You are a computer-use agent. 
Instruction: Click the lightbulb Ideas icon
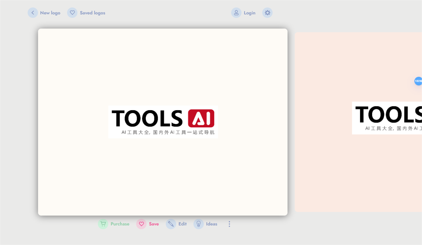point(199,224)
